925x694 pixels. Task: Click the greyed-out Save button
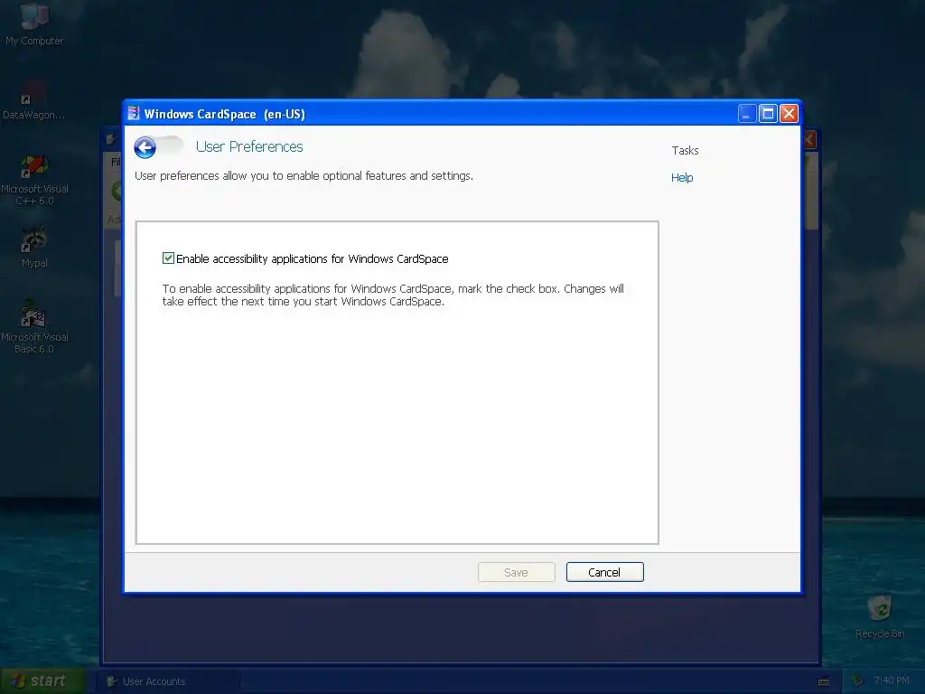click(516, 572)
